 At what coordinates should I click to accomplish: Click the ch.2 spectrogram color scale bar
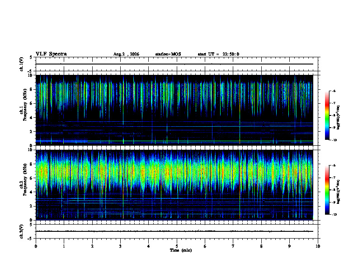(x=327, y=190)
